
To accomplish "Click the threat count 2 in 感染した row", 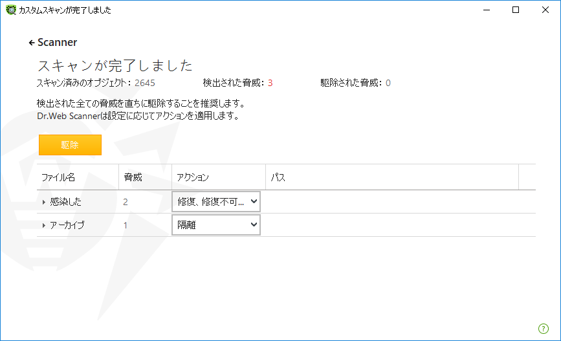I will [126, 202].
